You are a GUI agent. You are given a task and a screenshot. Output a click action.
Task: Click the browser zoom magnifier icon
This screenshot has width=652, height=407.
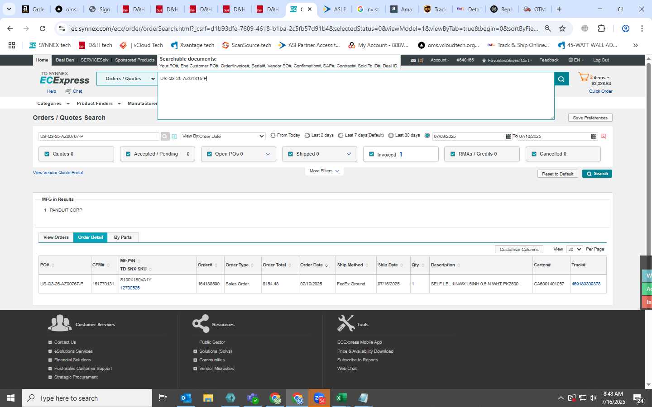tap(548, 28)
